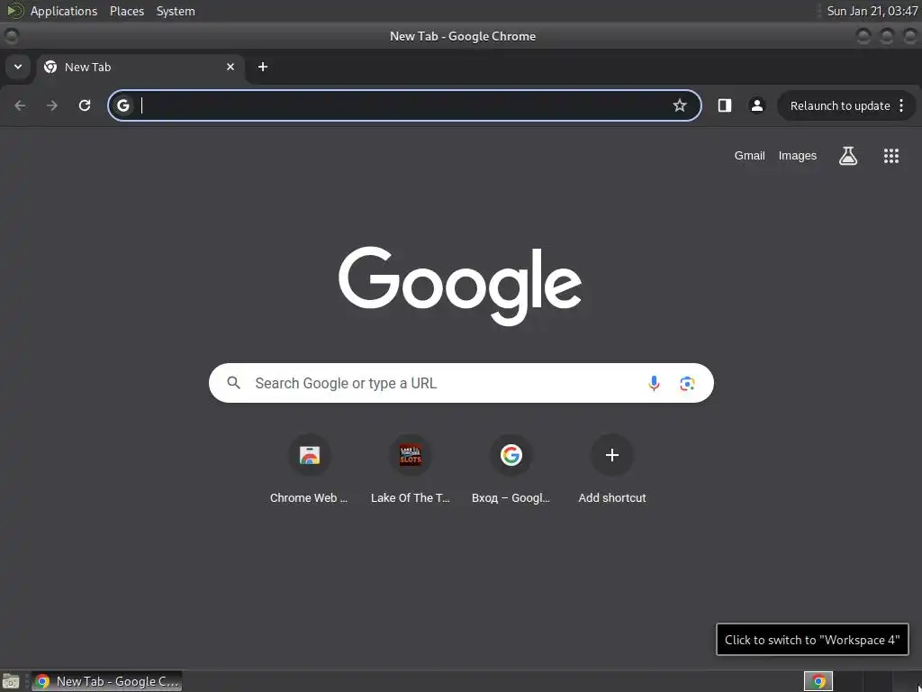
Task: Go back with the back arrow
Action: tap(20, 105)
